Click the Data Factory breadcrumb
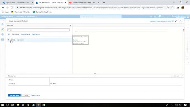This screenshot has width=190, height=107. pos(20,17)
